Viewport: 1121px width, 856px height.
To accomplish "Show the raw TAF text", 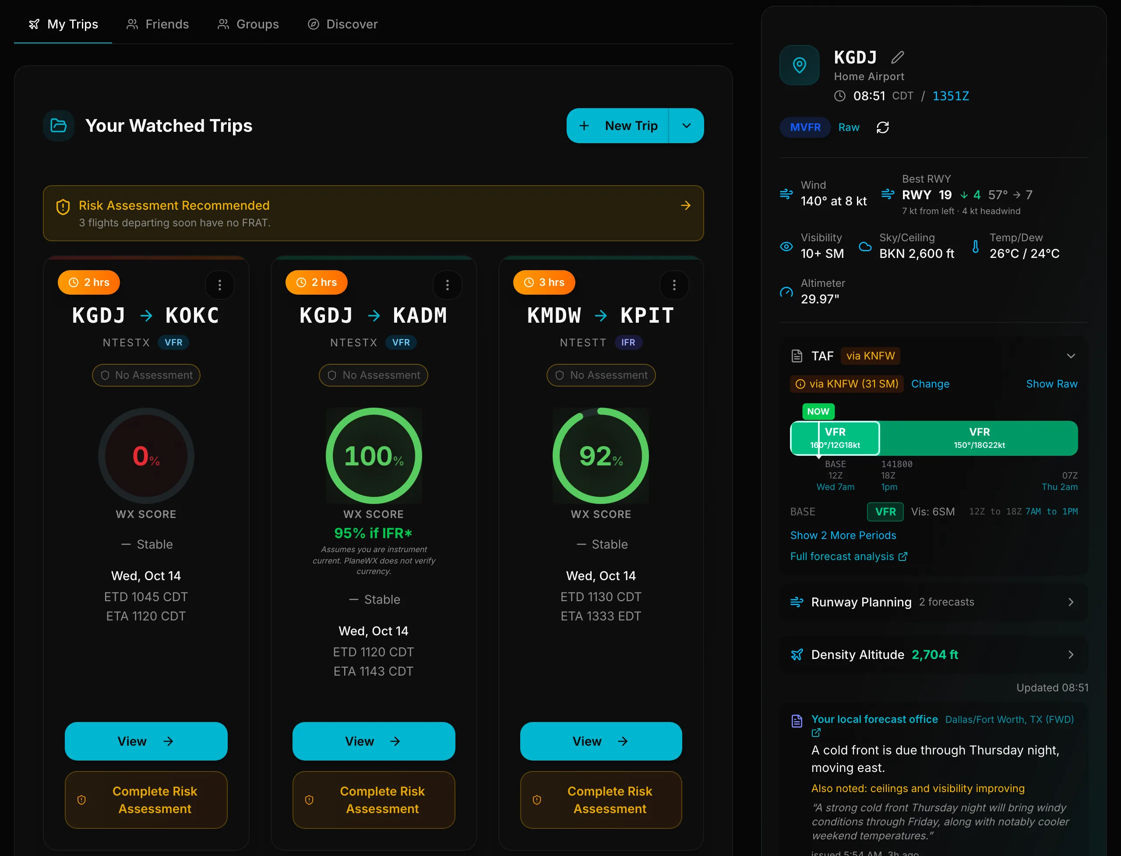I will tap(1052, 384).
